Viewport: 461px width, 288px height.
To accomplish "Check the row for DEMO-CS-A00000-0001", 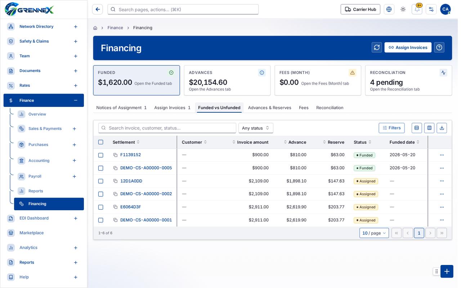I will coord(101,220).
